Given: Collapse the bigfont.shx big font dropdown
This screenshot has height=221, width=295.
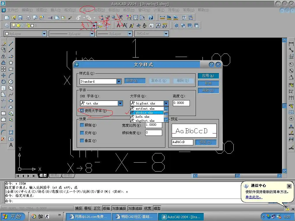Looking at the screenshot, I should [166, 103].
